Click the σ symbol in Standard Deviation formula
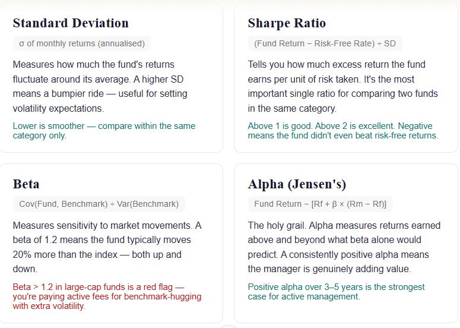The width and height of the screenshot is (460, 328). click(x=22, y=43)
